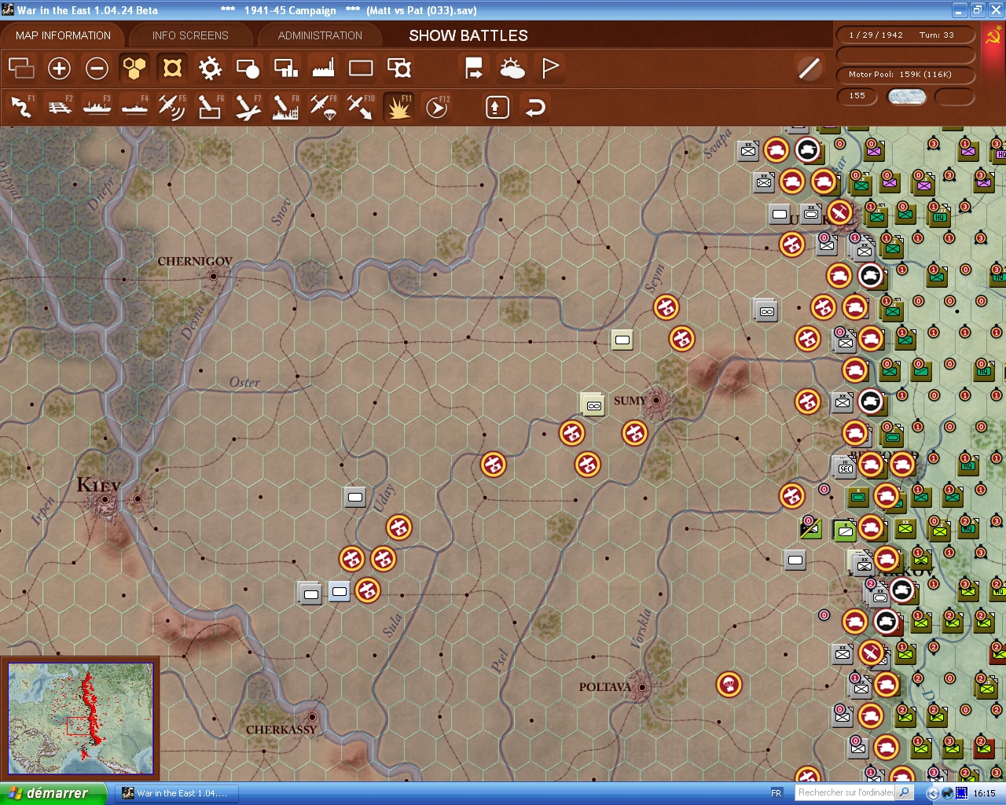This screenshot has width=1006, height=805.
Task: Click the paratroop battle marker east of Poltava
Action: coord(729,685)
